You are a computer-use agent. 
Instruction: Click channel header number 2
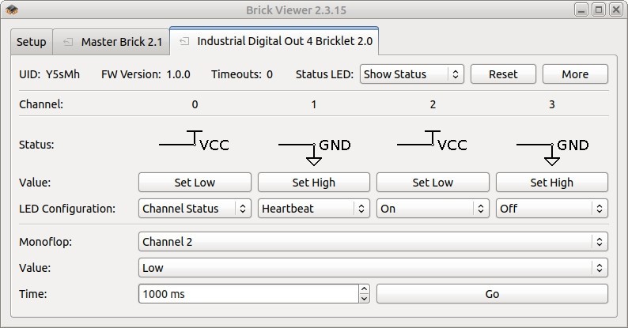tap(433, 104)
